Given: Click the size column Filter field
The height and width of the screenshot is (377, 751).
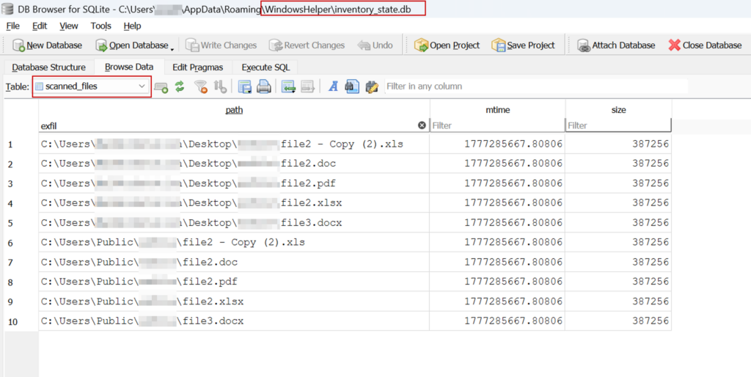Looking at the screenshot, I should pos(618,125).
